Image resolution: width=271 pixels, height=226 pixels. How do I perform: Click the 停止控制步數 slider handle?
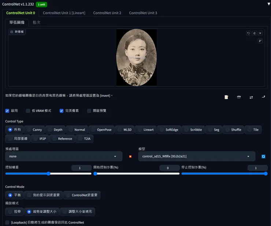click(x=266, y=174)
